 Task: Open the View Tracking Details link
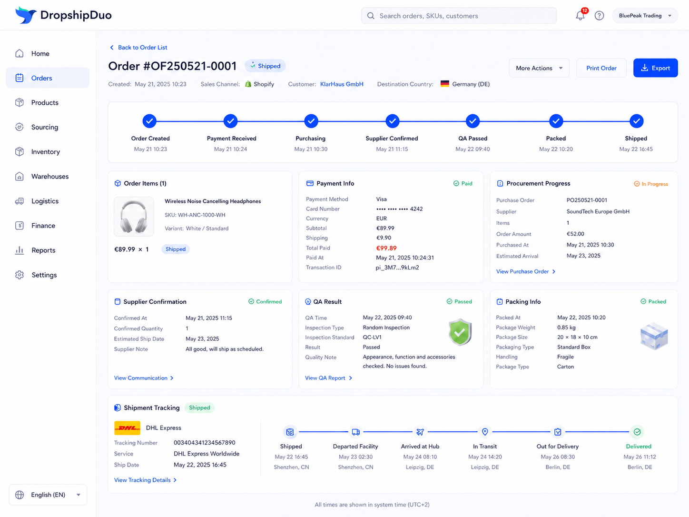[x=145, y=480]
